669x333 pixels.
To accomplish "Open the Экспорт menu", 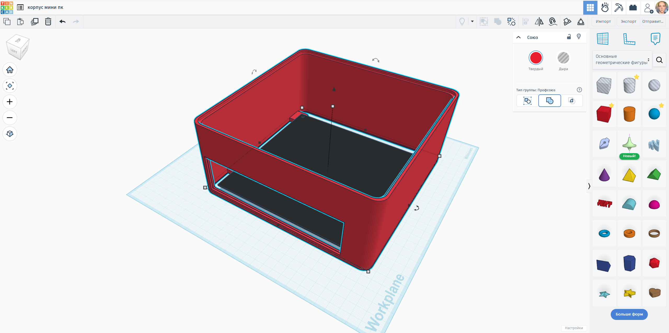I will (628, 21).
